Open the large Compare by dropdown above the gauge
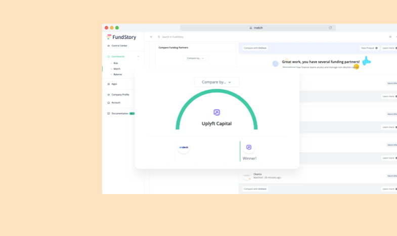The width and height of the screenshot is (397, 236). tap(216, 82)
